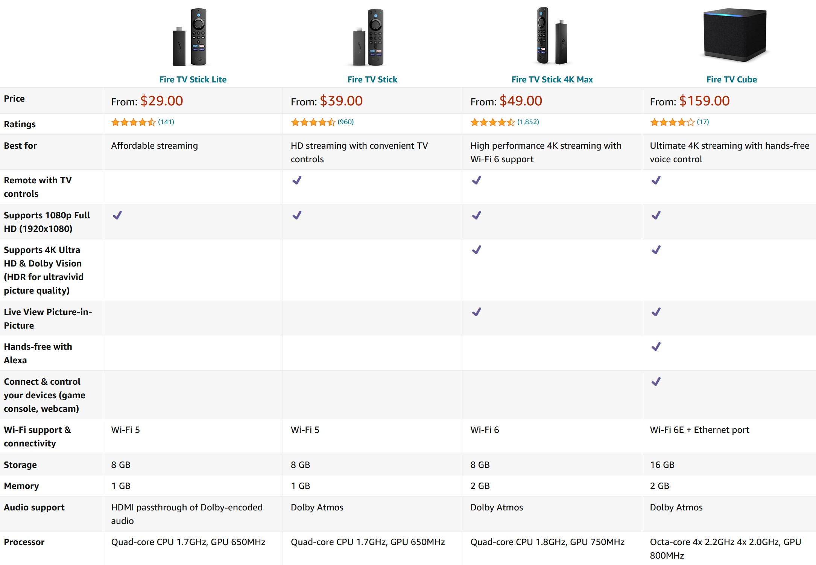
Task: Click the $29.00 price for Stick Lite
Action: pos(161,101)
